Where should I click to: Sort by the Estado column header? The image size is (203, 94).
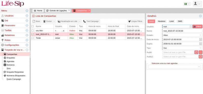click(73, 26)
